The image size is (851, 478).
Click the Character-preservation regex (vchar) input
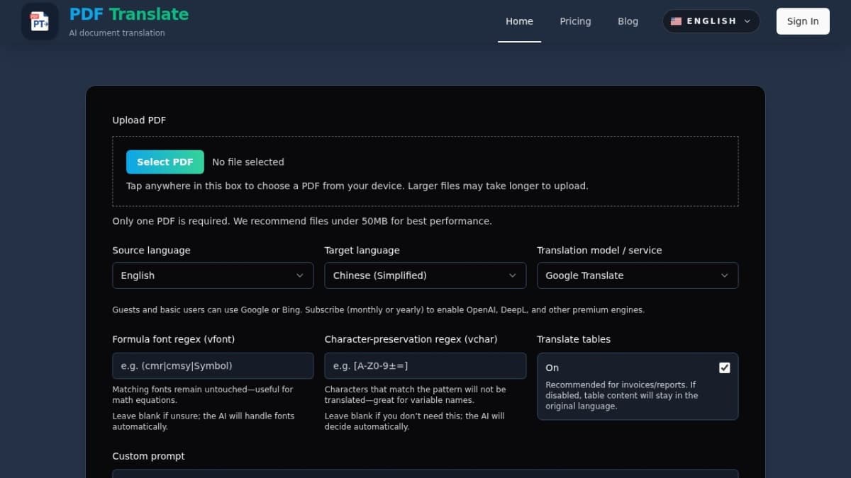click(425, 366)
